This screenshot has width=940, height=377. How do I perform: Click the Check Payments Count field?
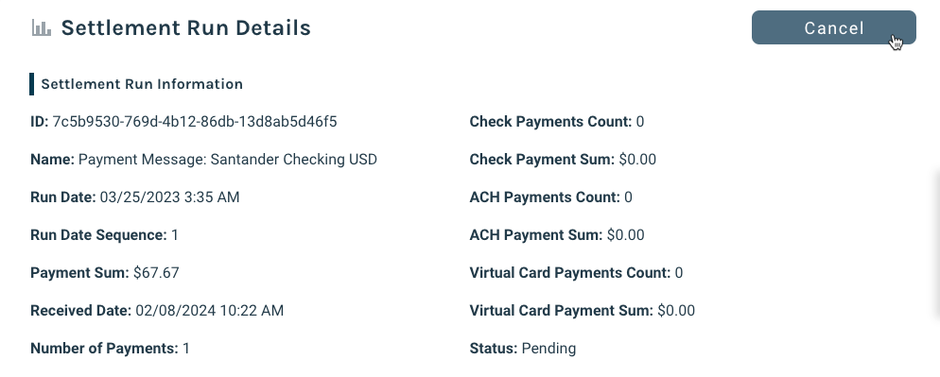557,122
